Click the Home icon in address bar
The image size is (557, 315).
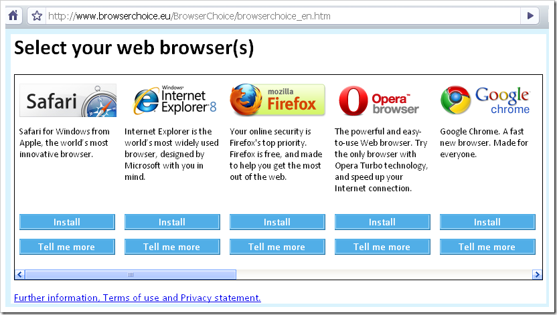(x=13, y=15)
